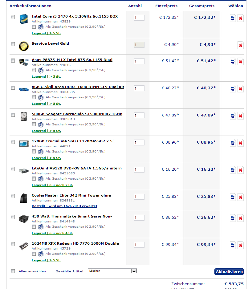Click quantity field for Intel Core i5
This screenshot has width=248, height=289.
click(x=139, y=18)
